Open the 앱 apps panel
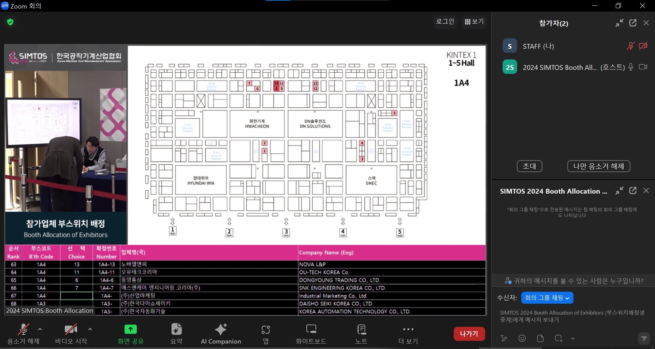655x349 pixels. tap(266, 334)
